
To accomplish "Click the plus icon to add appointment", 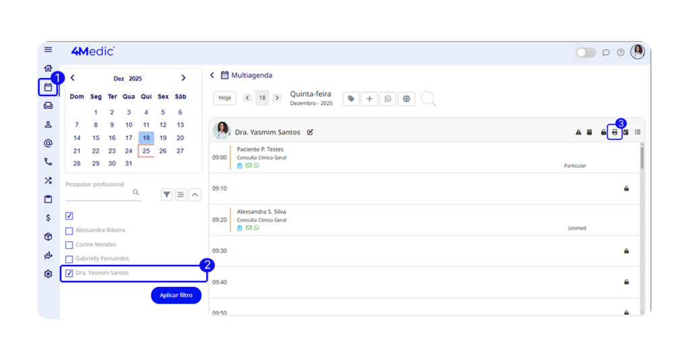I will click(369, 99).
